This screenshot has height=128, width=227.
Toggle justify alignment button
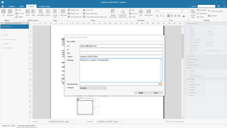[179, 16]
